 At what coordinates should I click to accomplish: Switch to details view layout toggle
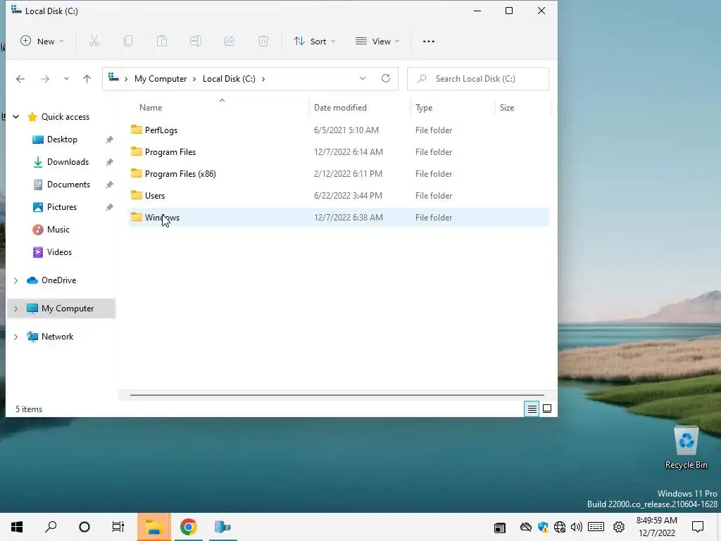pos(532,409)
